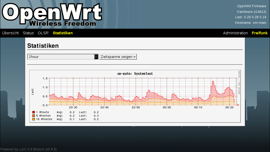Click the 1hour timespan selection field
Viewport: 270px width, 152px height.
coord(61,57)
